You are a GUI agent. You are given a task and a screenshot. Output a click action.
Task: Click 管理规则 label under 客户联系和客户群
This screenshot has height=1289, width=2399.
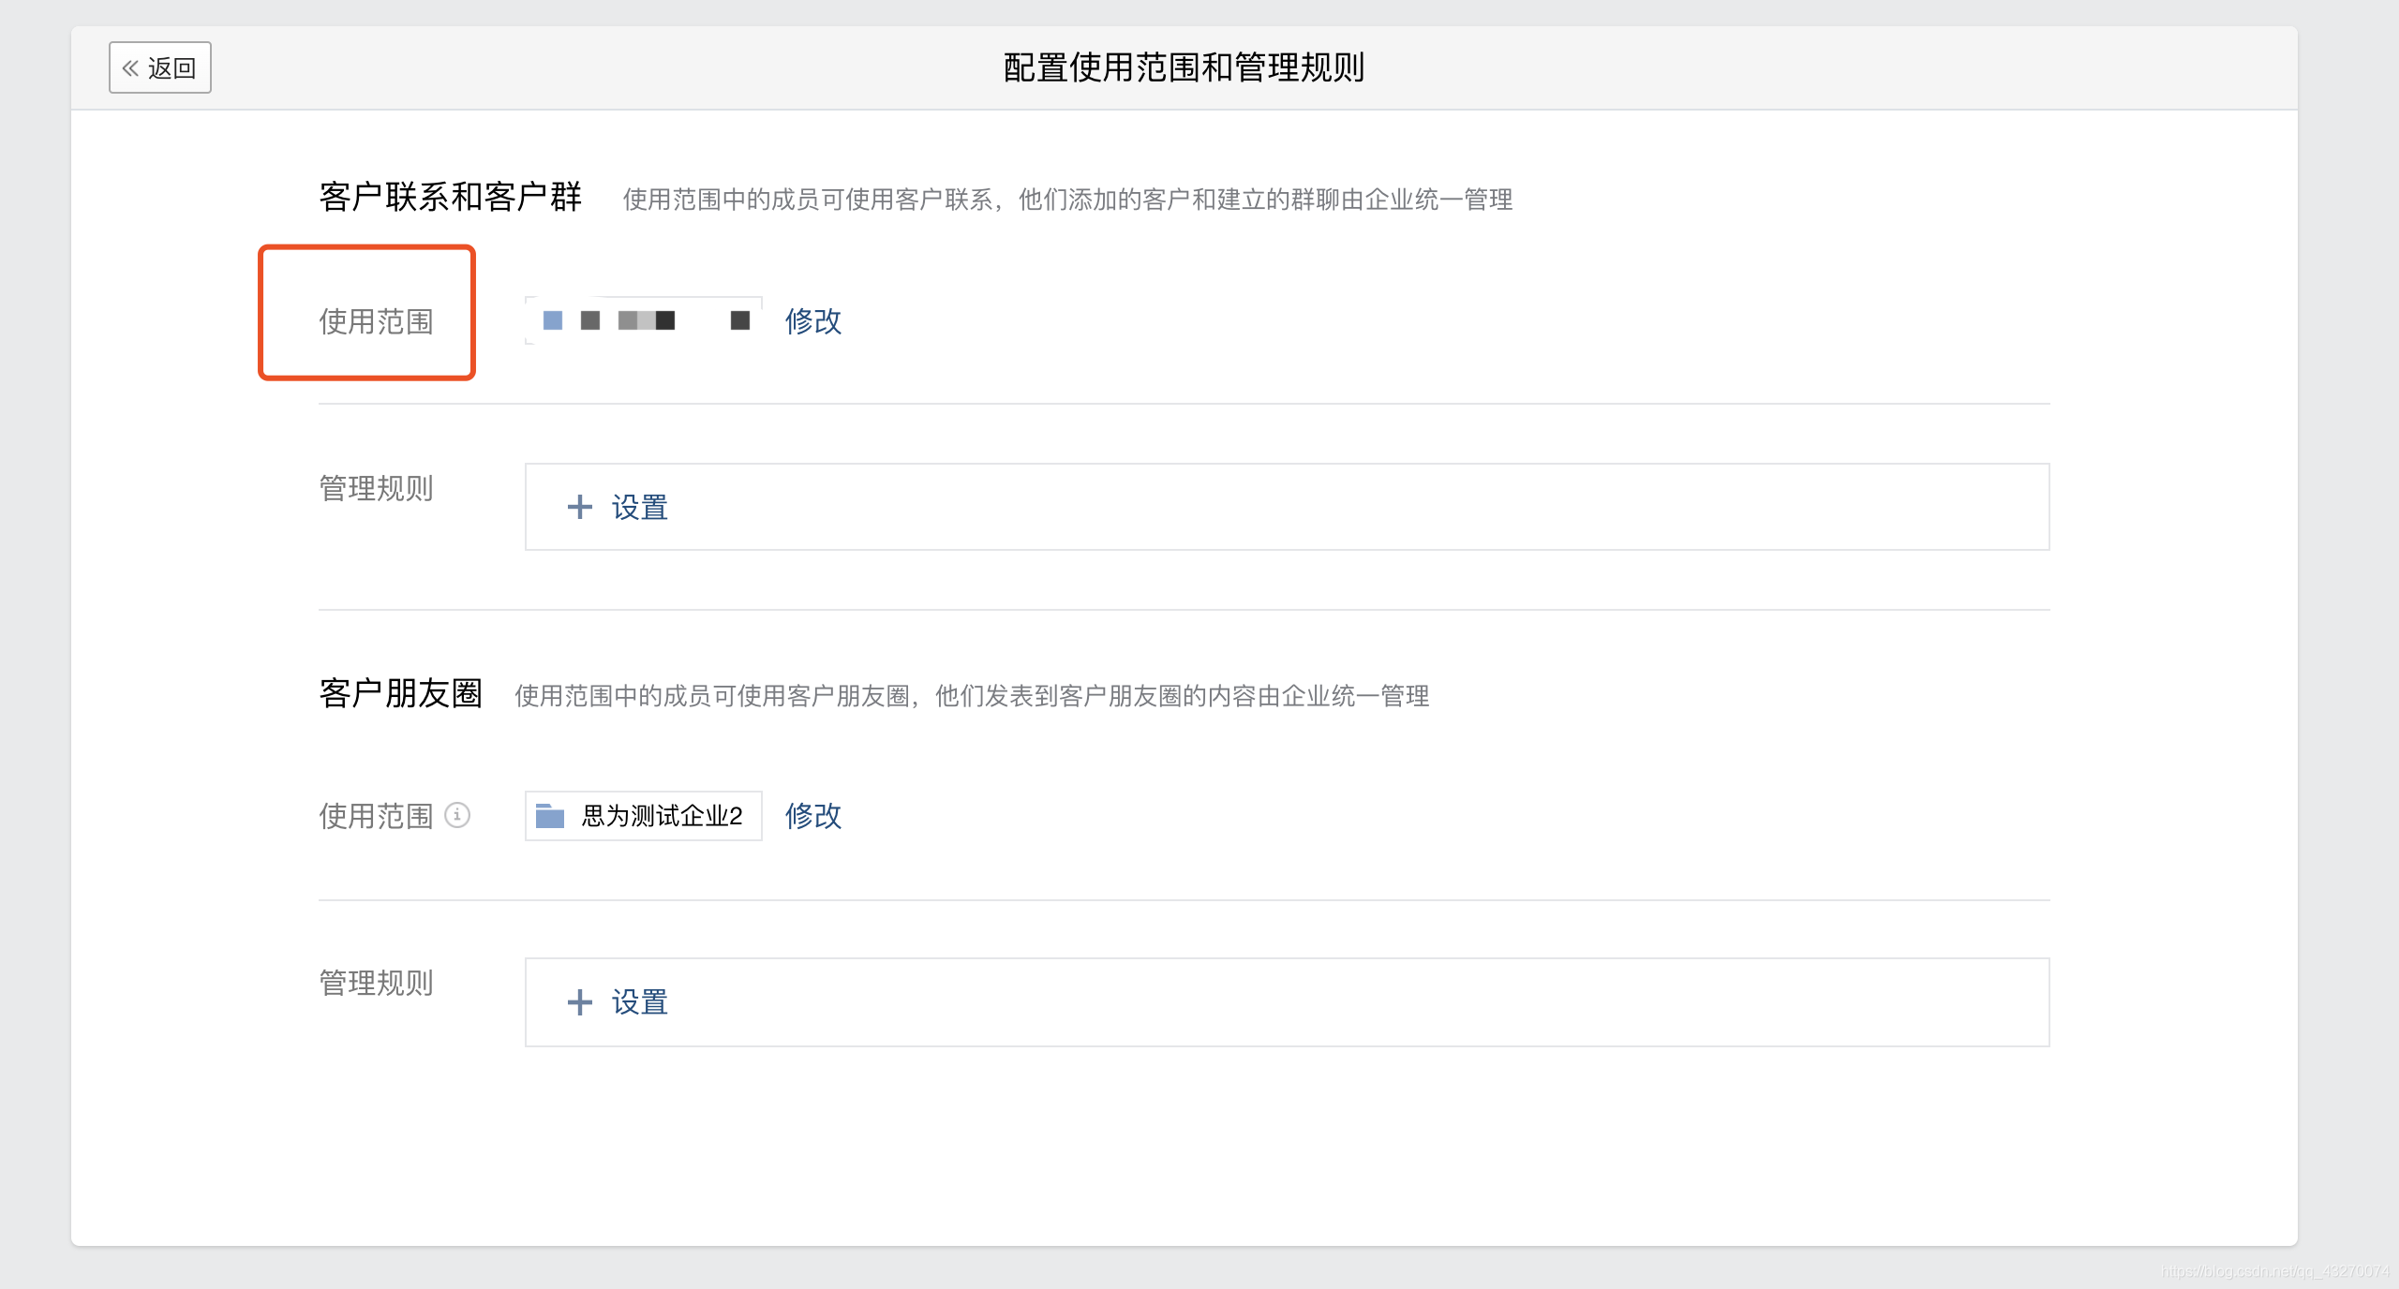pyautogui.click(x=376, y=488)
